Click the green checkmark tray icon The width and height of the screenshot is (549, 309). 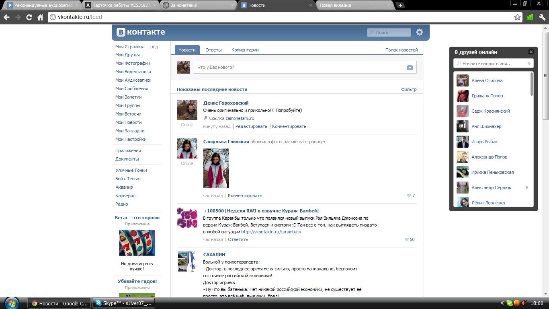pyautogui.click(x=510, y=303)
